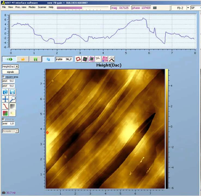Click the magenta-framed image icon

coord(92,59)
